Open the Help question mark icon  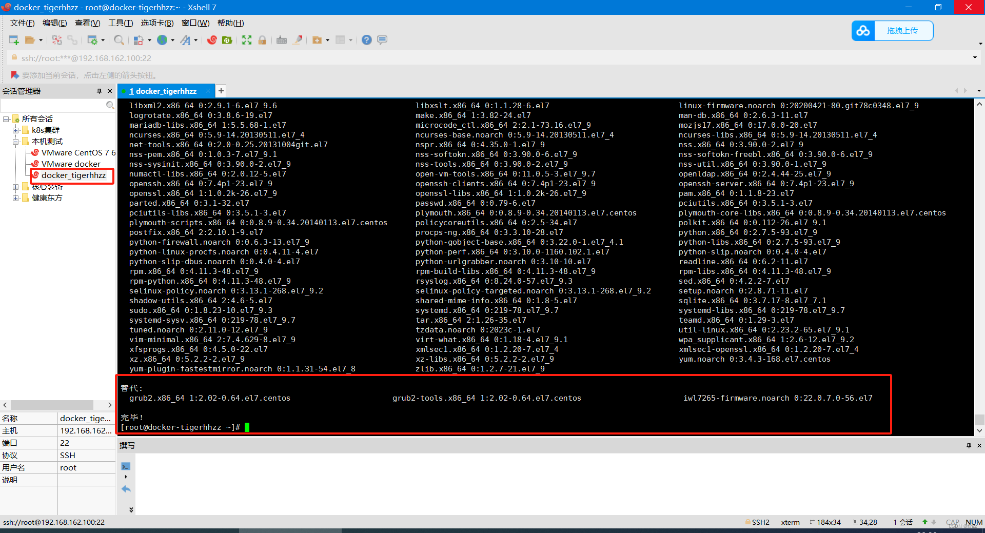[x=367, y=40]
